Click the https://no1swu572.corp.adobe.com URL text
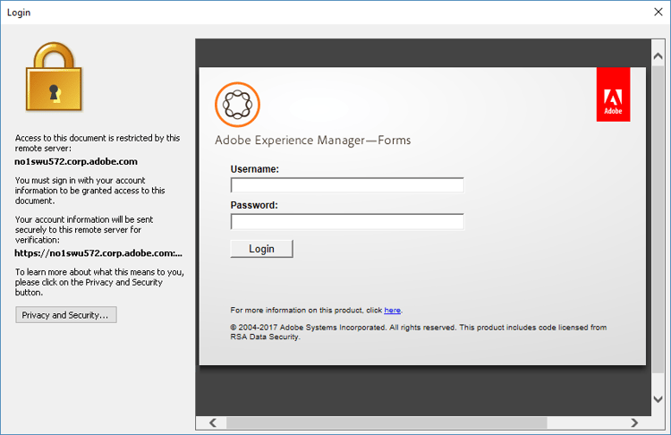 pyautogui.click(x=98, y=253)
